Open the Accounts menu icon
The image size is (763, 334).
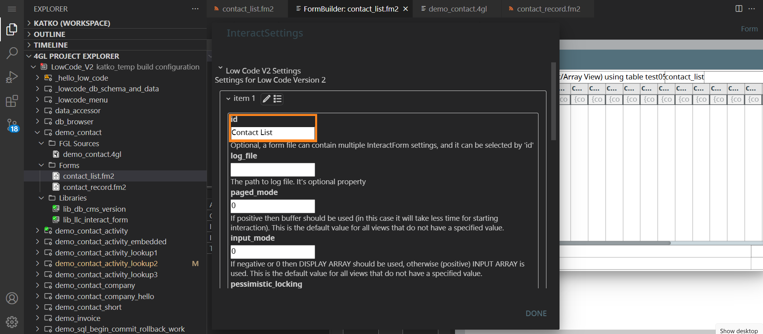[12, 298]
